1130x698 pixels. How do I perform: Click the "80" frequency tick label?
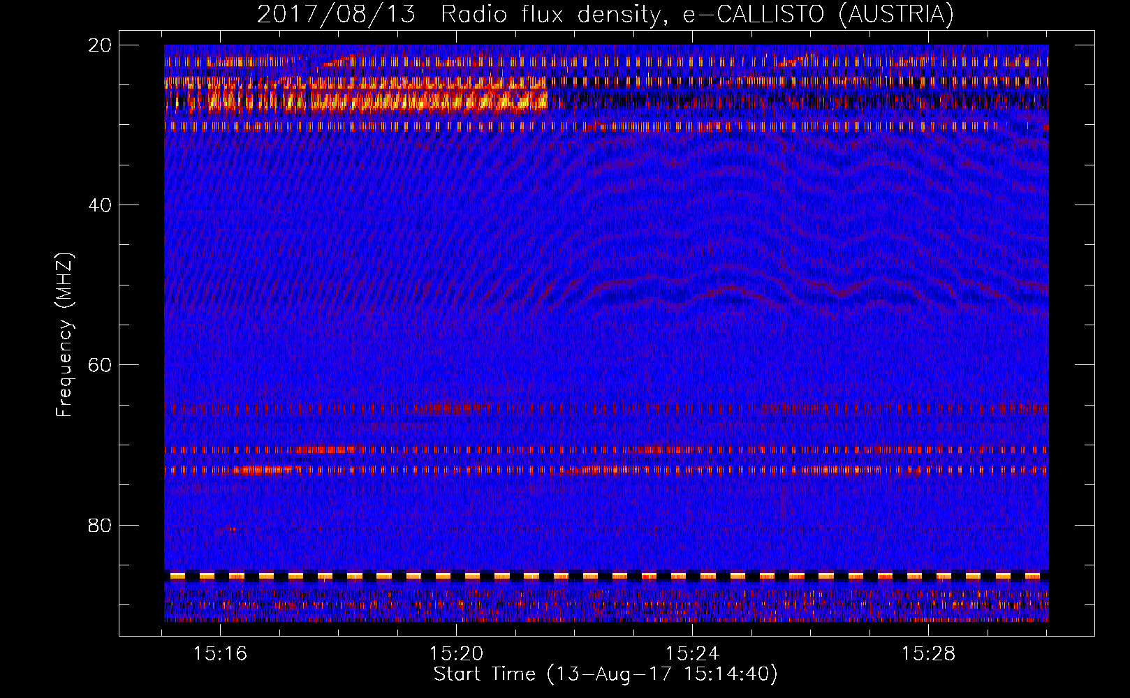click(100, 525)
